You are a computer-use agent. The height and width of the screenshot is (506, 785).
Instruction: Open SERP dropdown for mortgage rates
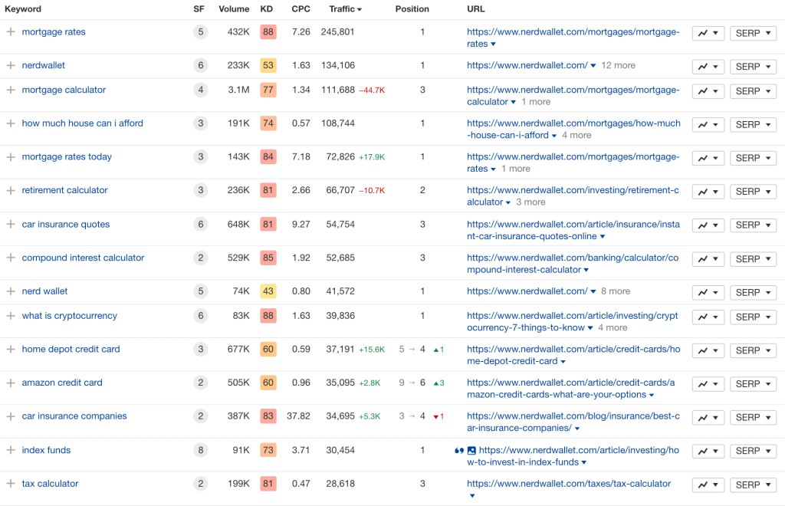point(753,34)
